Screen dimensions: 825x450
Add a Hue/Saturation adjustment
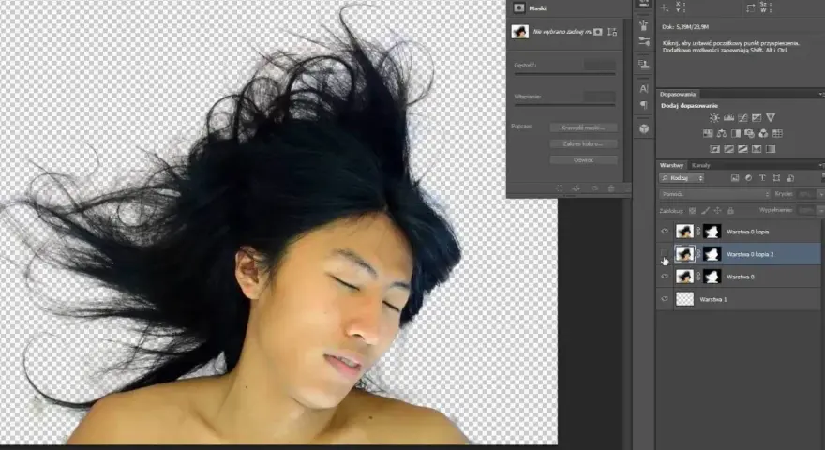pos(708,134)
